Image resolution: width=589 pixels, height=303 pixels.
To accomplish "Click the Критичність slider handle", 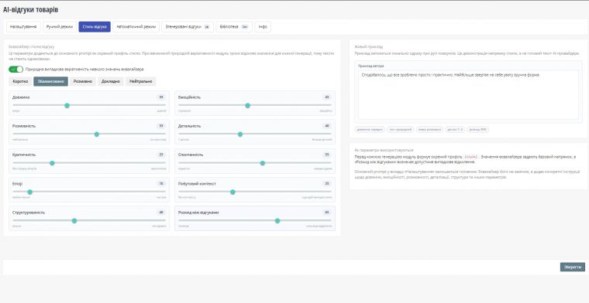I will coord(52,163).
